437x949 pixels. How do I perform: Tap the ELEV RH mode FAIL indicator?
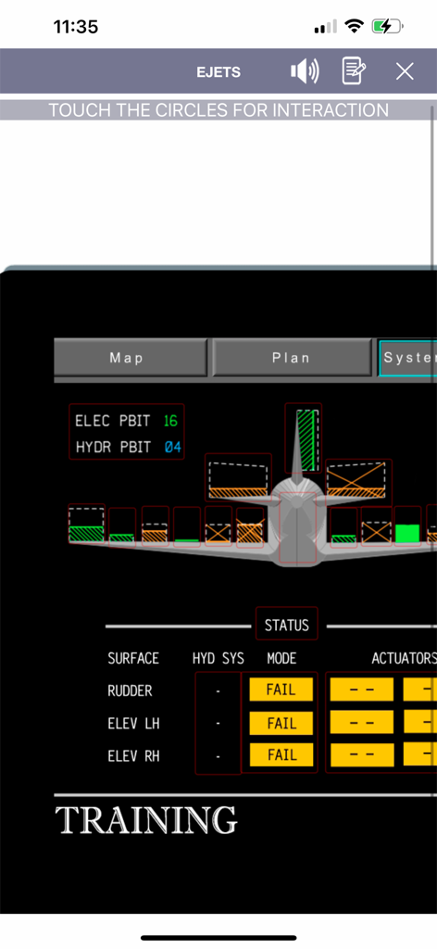(281, 754)
